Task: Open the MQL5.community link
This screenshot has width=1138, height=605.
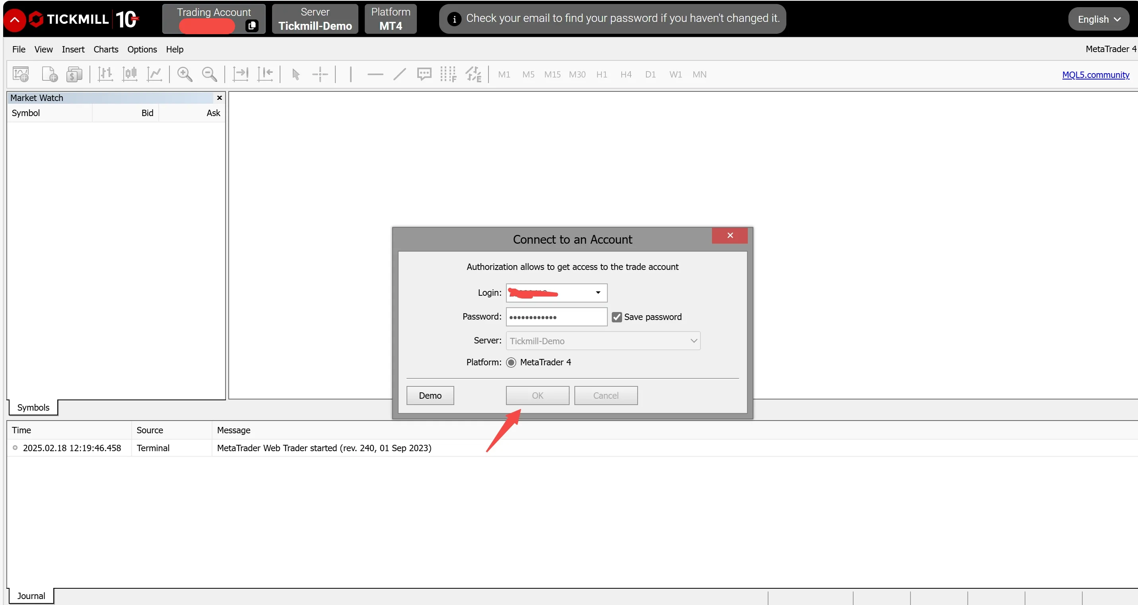Action: [1095, 75]
